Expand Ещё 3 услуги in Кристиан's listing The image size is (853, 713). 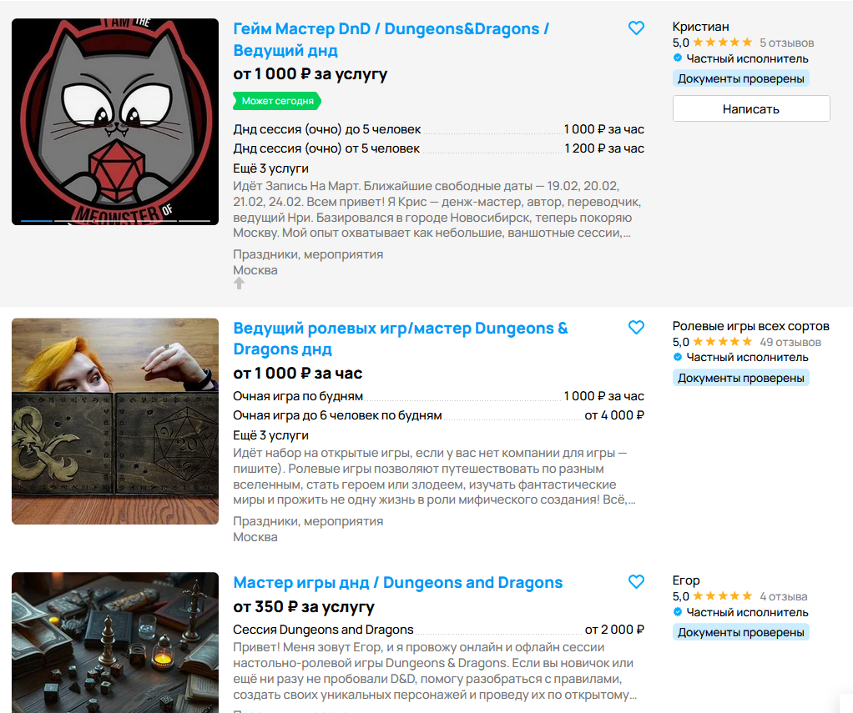coord(271,168)
